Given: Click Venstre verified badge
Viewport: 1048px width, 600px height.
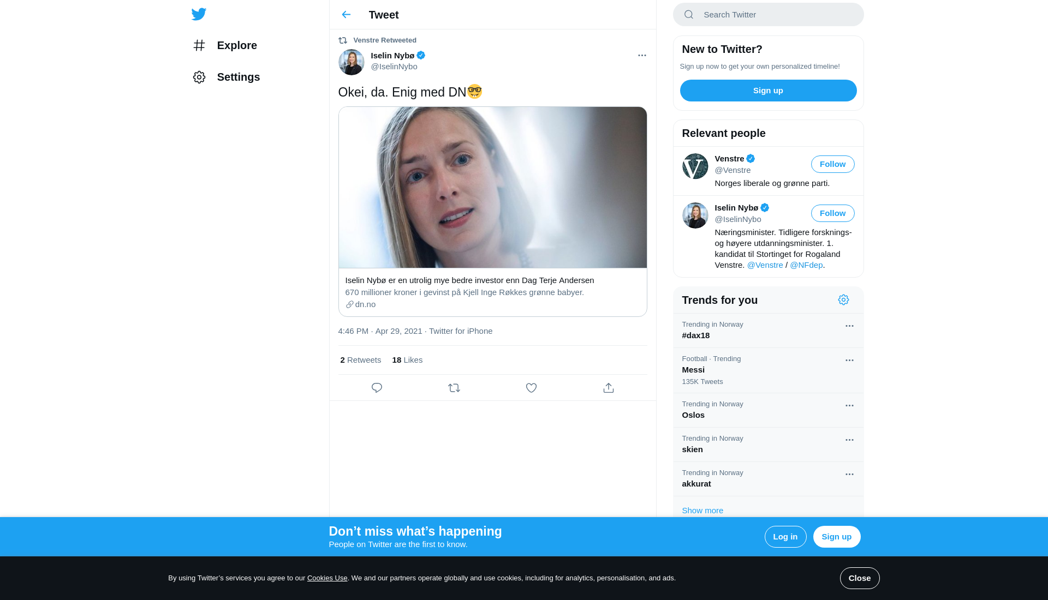Looking at the screenshot, I should pyautogui.click(x=751, y=159).
